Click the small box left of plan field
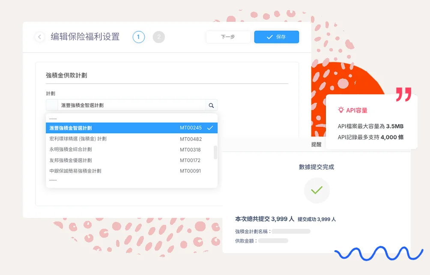430x275 pixels. (x=52, y=105)
